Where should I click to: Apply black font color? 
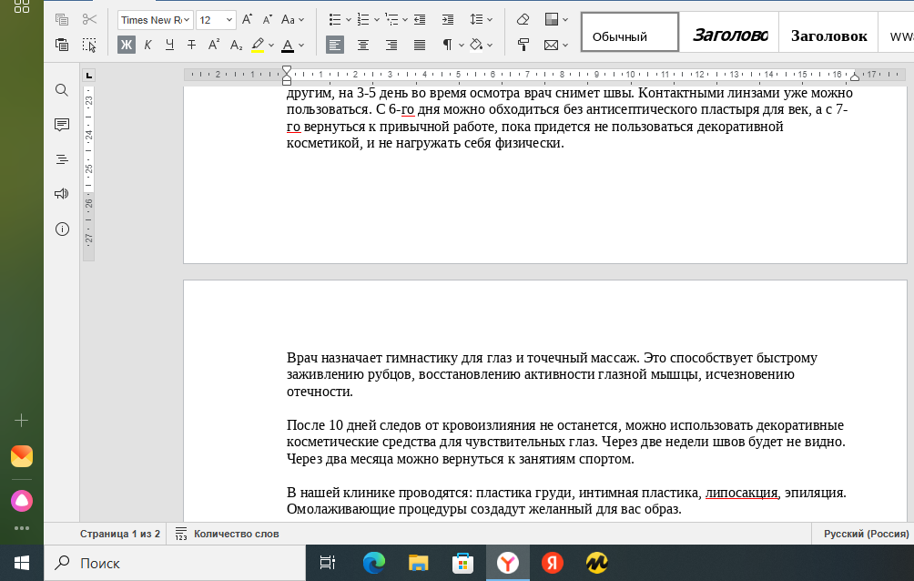[288, 45]
